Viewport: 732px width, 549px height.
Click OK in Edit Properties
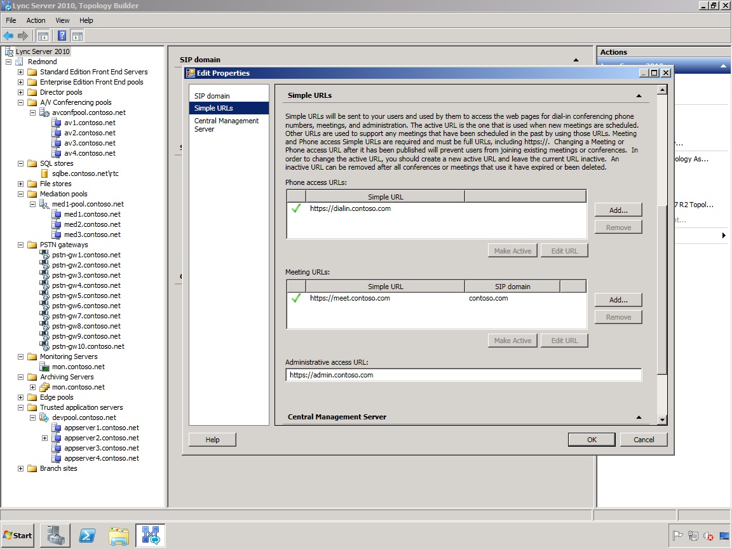pos(592,440)
